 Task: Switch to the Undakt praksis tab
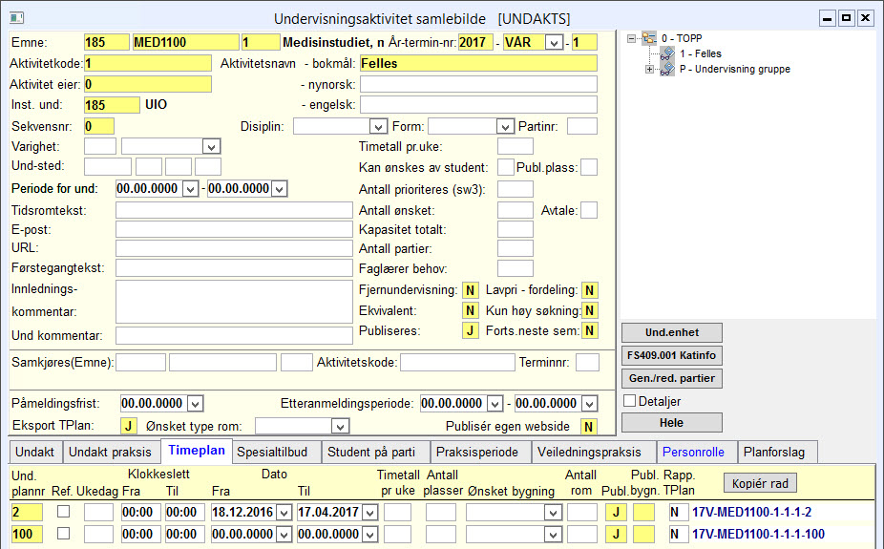point(110,452)
